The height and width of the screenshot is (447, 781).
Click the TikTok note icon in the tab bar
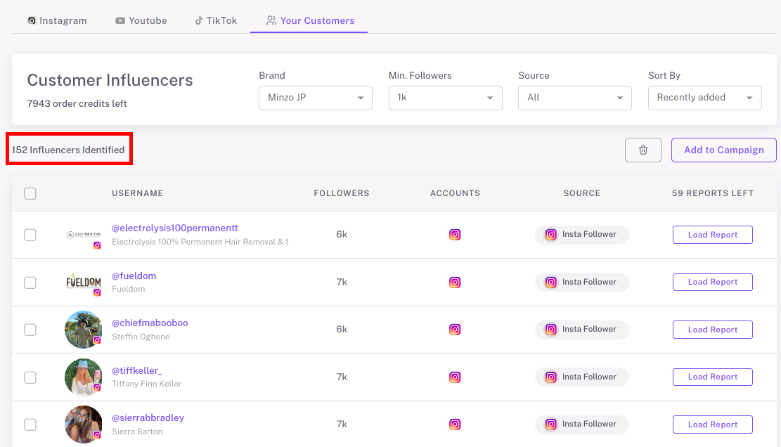pos(199,20)
